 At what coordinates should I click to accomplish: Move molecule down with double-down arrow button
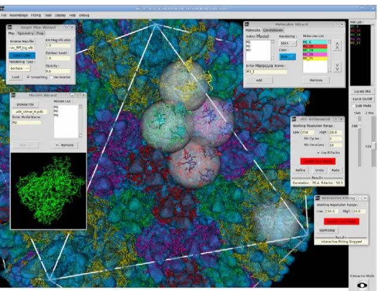337,67
